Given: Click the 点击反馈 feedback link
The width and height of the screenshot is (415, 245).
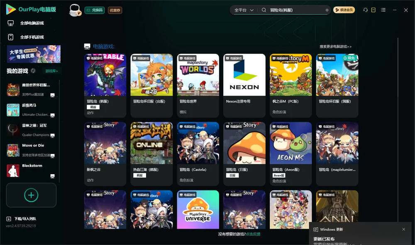Looking at the screenshot, I should click(253, 234).
